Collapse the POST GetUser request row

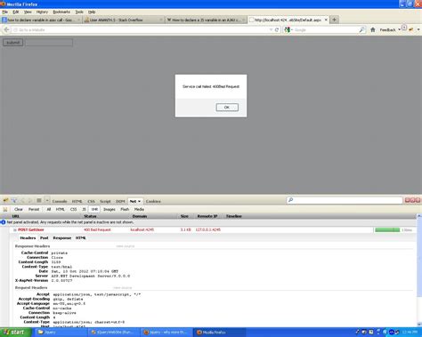click(15, 230)
